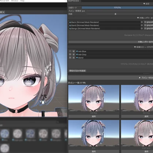153x153 pixels.
Task: Collapse the 設定 section
Action: 144,4
